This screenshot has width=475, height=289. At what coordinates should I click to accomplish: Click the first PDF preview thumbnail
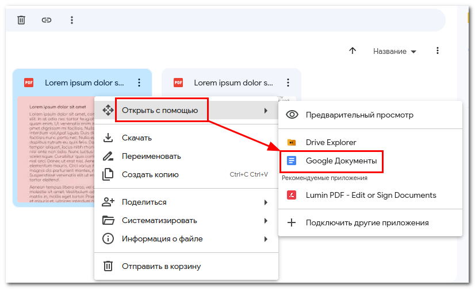(x=56, y=150)
